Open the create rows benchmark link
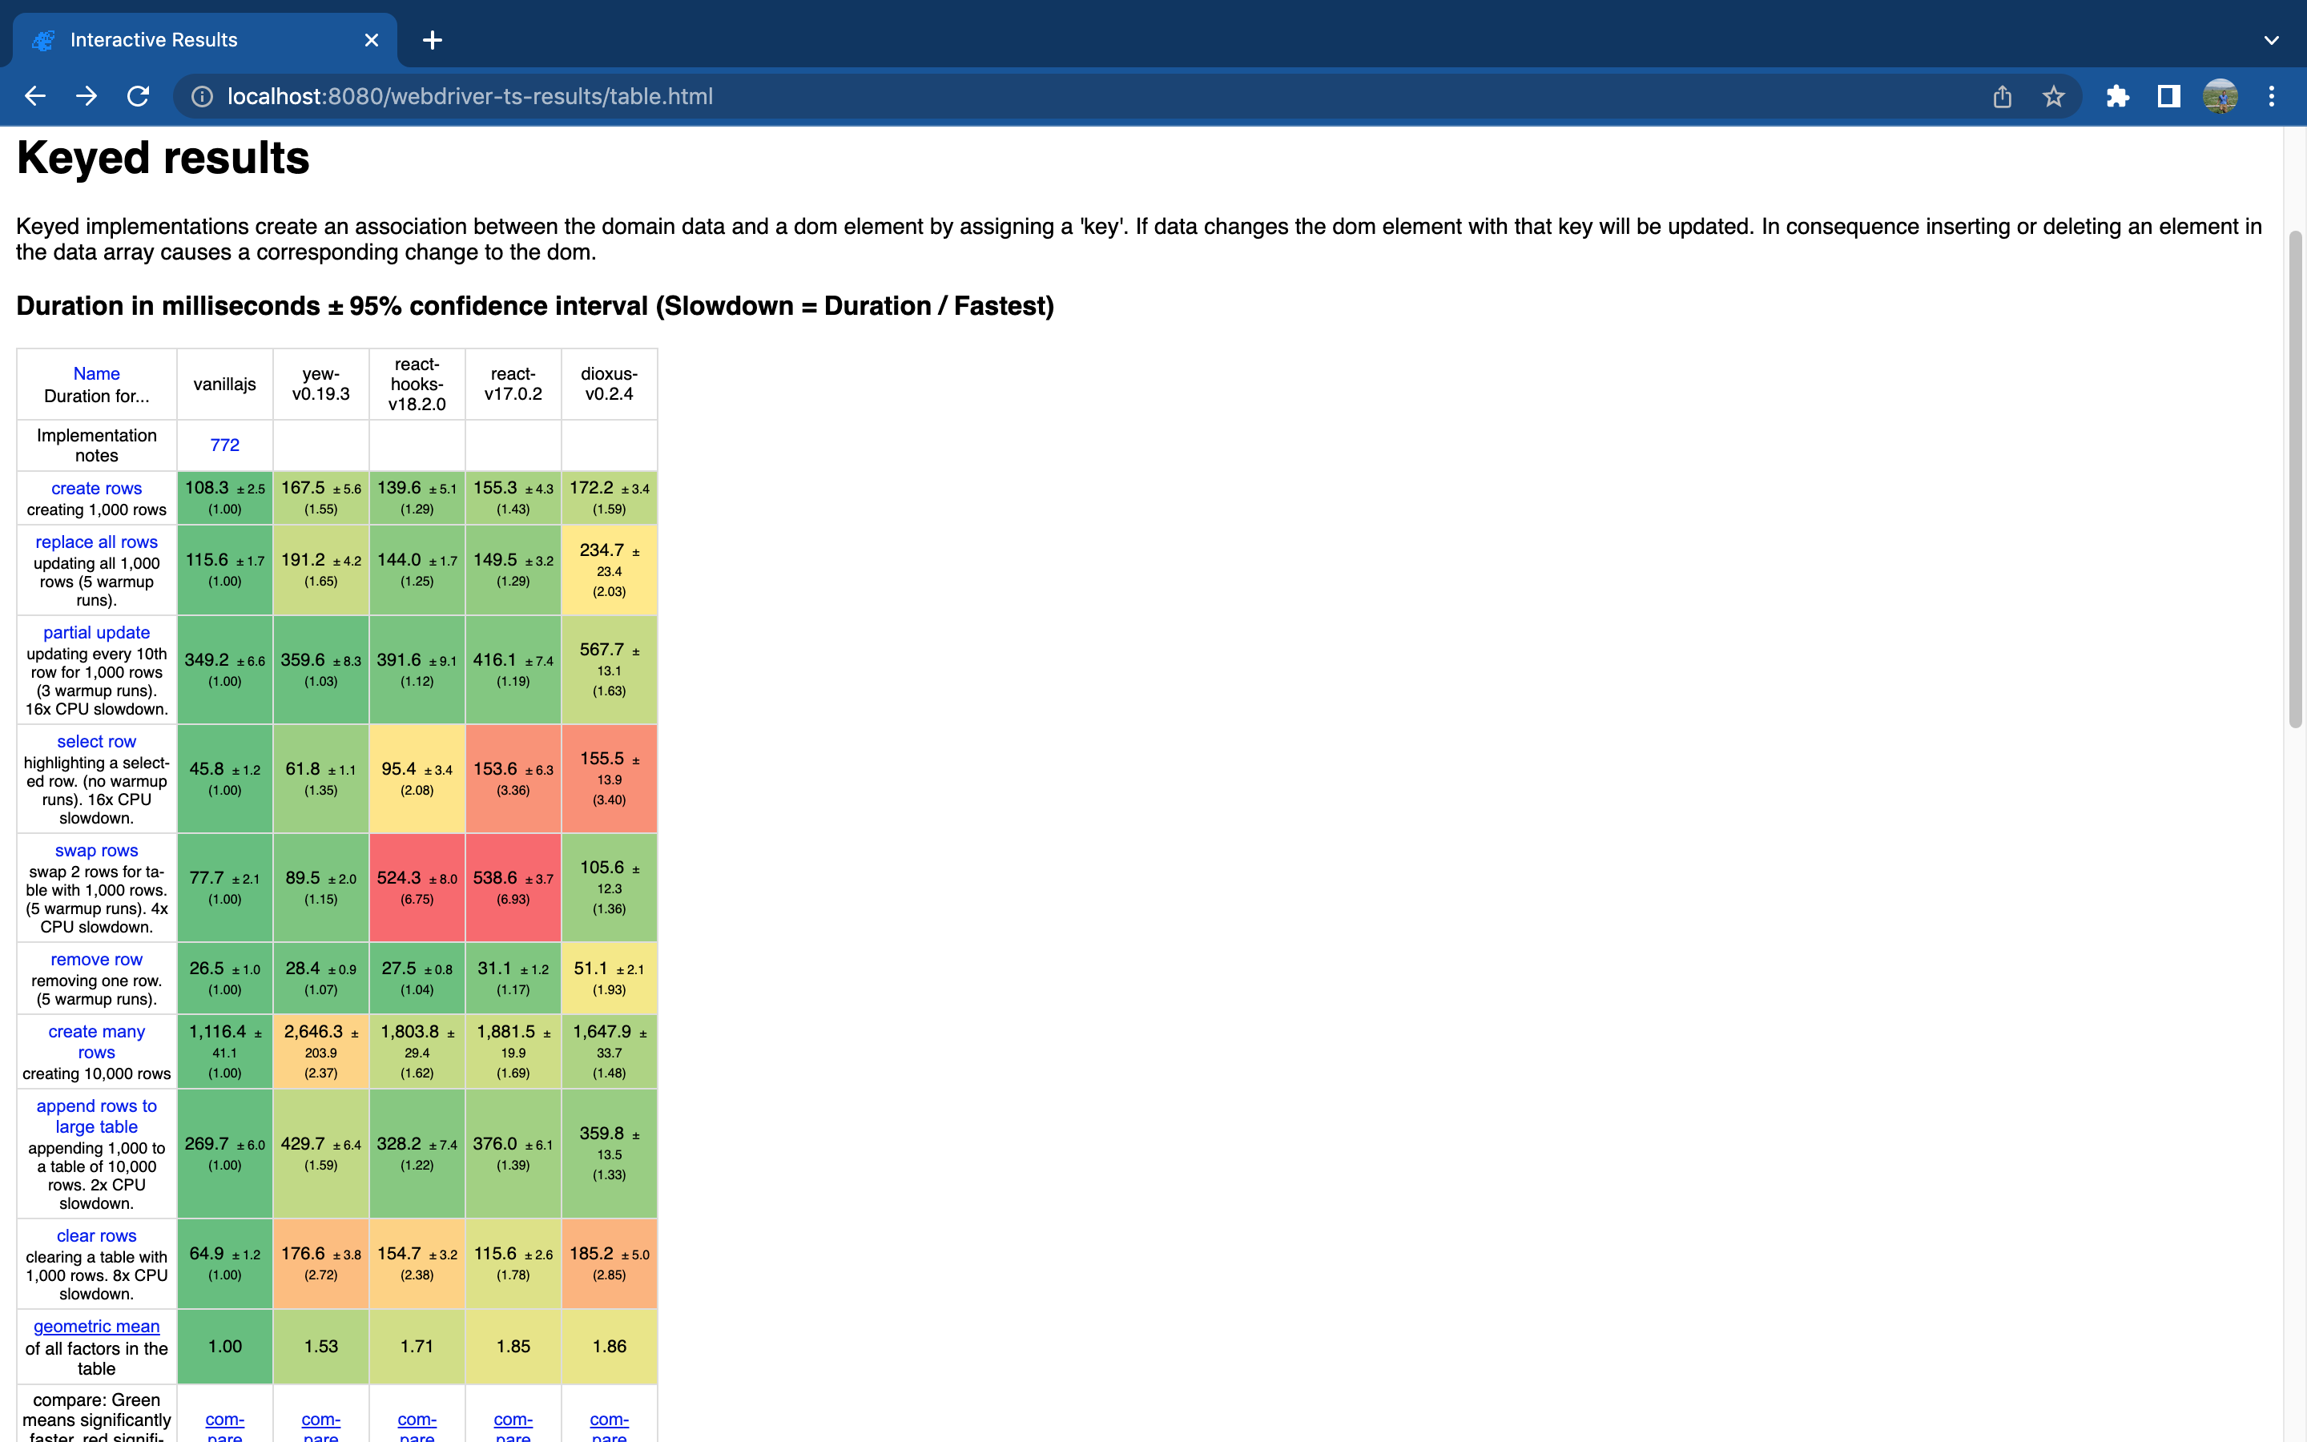This screenshot has height=1442, width=2307. tap(95, 487)
